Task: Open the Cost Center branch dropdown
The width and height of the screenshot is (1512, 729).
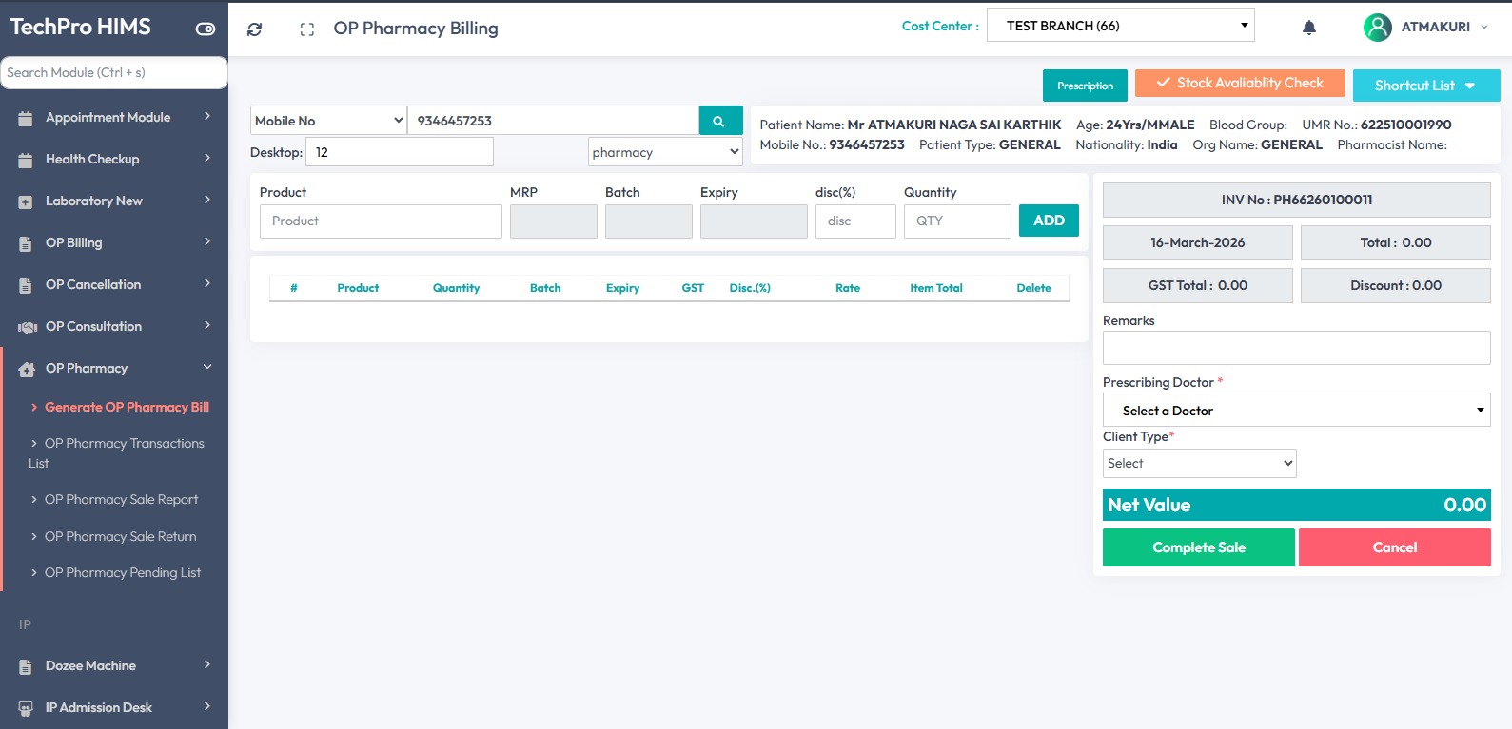Action: coord(1120,26)
